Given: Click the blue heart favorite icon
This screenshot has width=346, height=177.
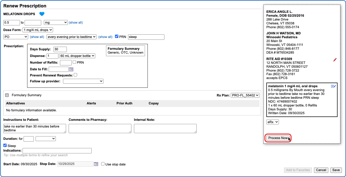Looking at the screenshot, I should 42,14.
